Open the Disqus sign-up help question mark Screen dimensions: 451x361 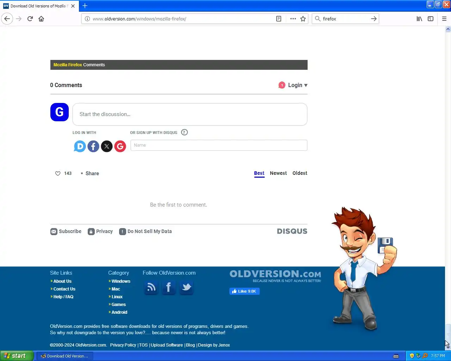[184, 132]
